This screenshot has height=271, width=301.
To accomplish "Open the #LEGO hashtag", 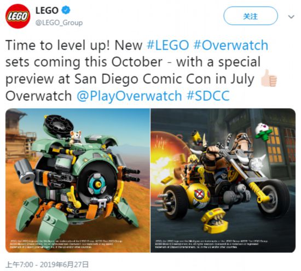I will coord(168,45).
